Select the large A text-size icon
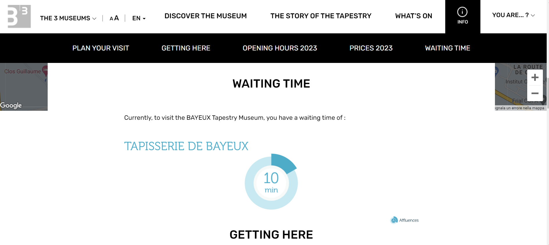 tap(117, 18)
